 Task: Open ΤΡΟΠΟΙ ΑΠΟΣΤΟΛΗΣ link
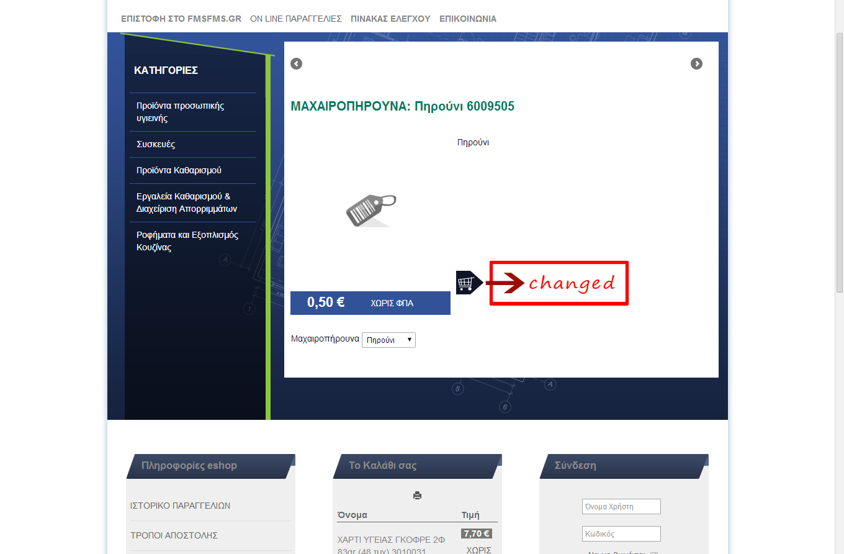tap(174, 535)
